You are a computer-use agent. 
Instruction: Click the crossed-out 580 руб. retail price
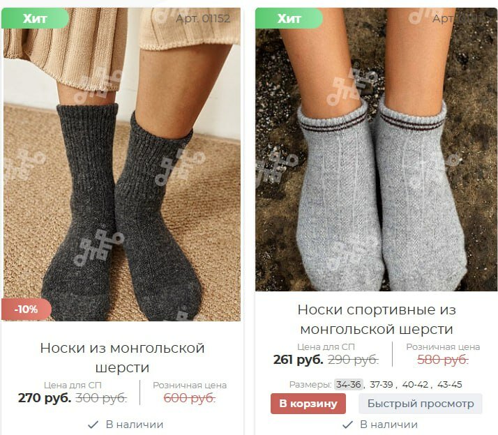click(x=443, y=360)
